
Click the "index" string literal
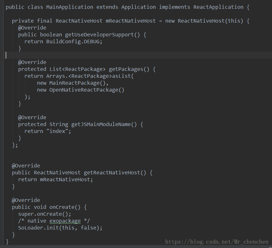click(x=57, y=131)
